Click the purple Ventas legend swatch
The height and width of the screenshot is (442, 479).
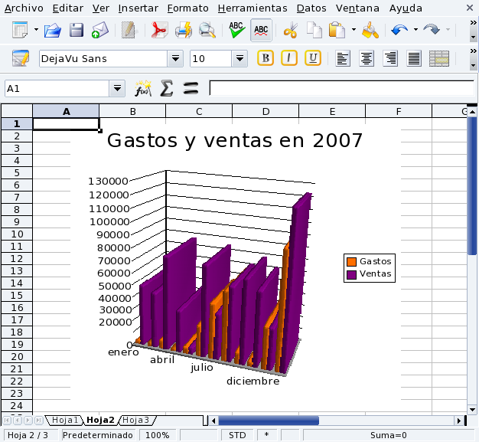pyautogui.click(x=351, y=274)
